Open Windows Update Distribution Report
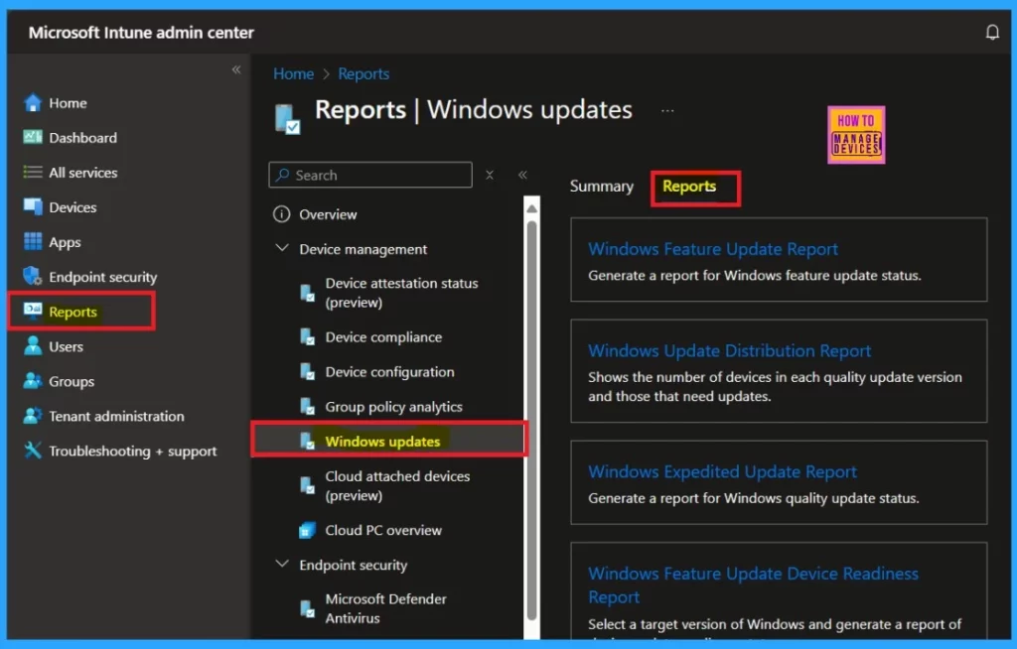The height and width of the screenshot is (649, 1017). 729,350
